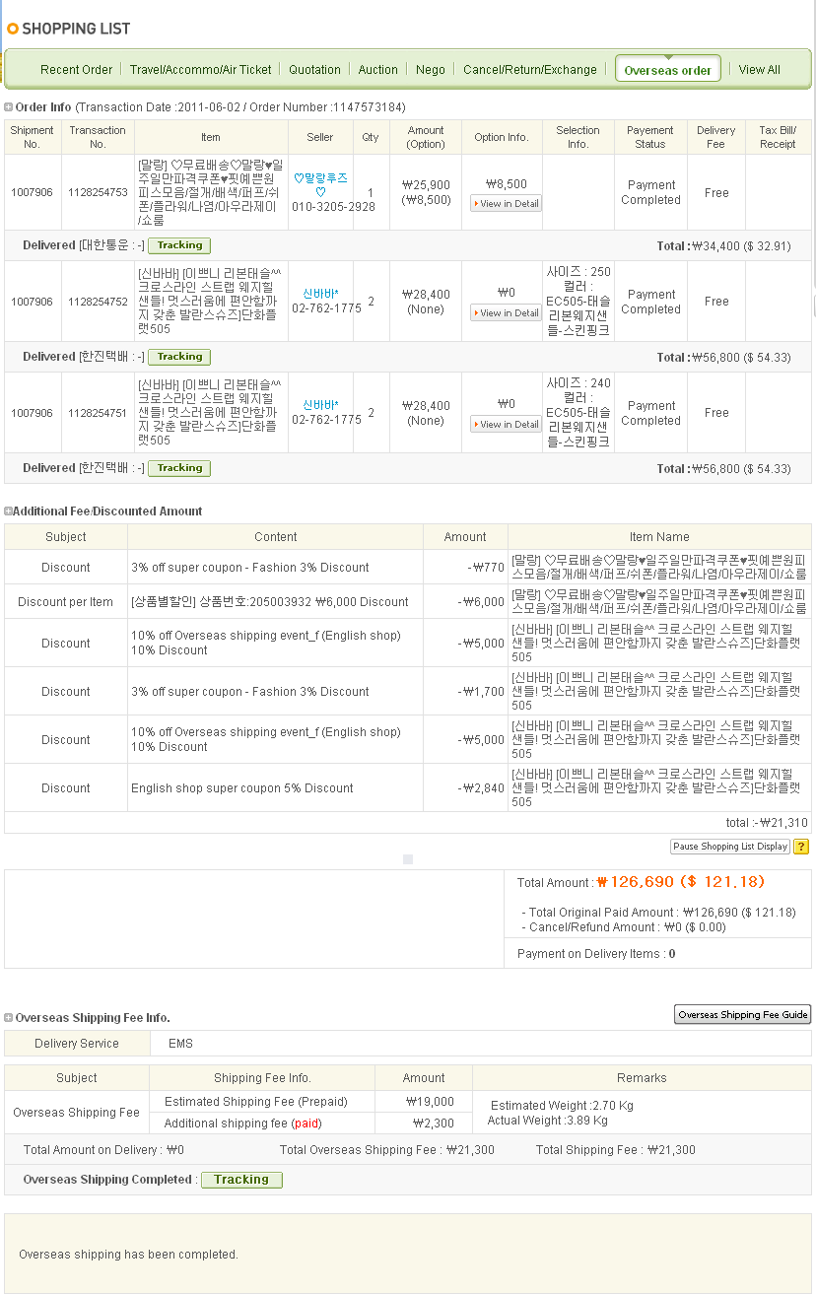View in Detail for transaction 1128254752
The image size is (816, 1294).
coord(507,313)
